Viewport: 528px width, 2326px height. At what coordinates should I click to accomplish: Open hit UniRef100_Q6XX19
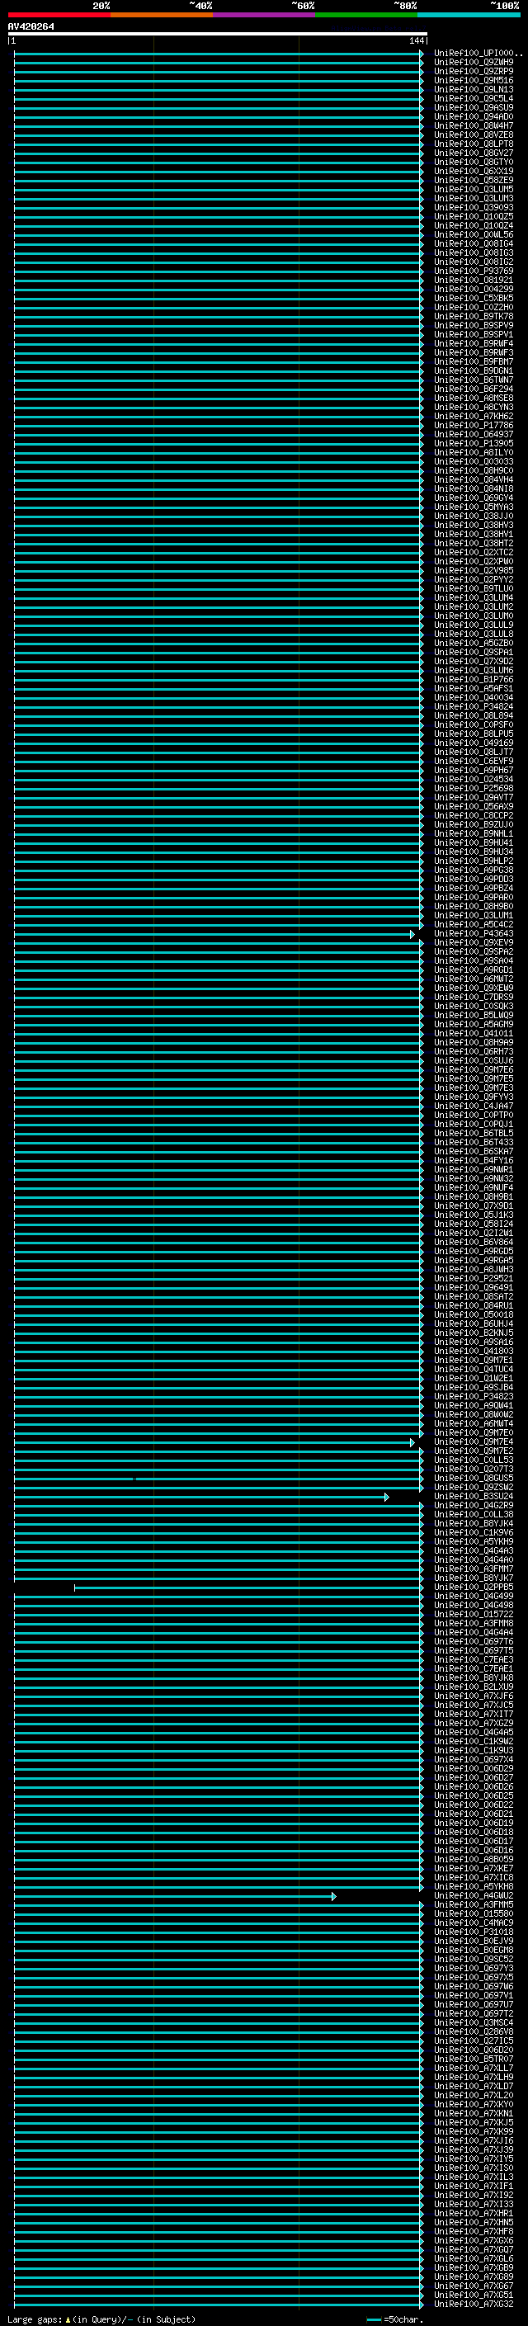coord(474,171)
